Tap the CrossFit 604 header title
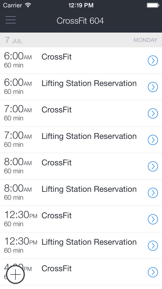The width and height of the screenshot is (162, 289). point(80,21)
